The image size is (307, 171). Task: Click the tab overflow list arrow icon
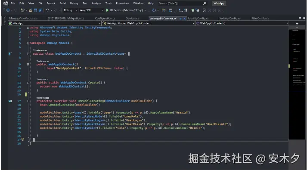pyautogui.click(x=300, y=18)
